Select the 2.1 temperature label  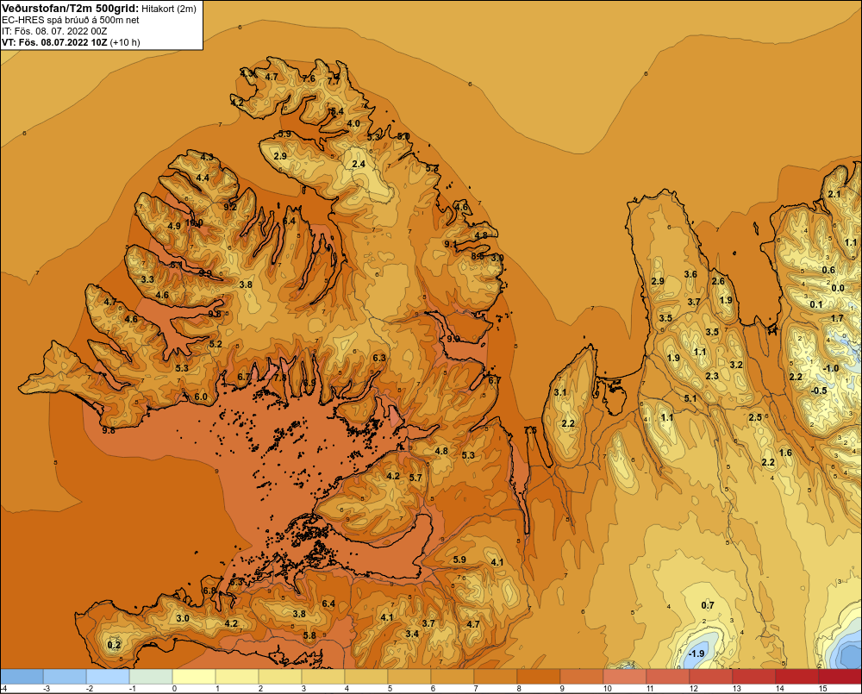pos(834,194)
